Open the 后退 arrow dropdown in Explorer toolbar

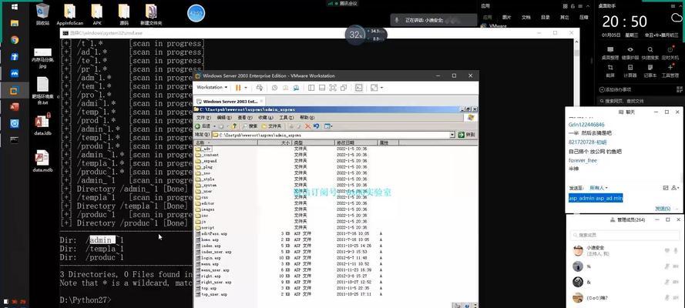214,126
